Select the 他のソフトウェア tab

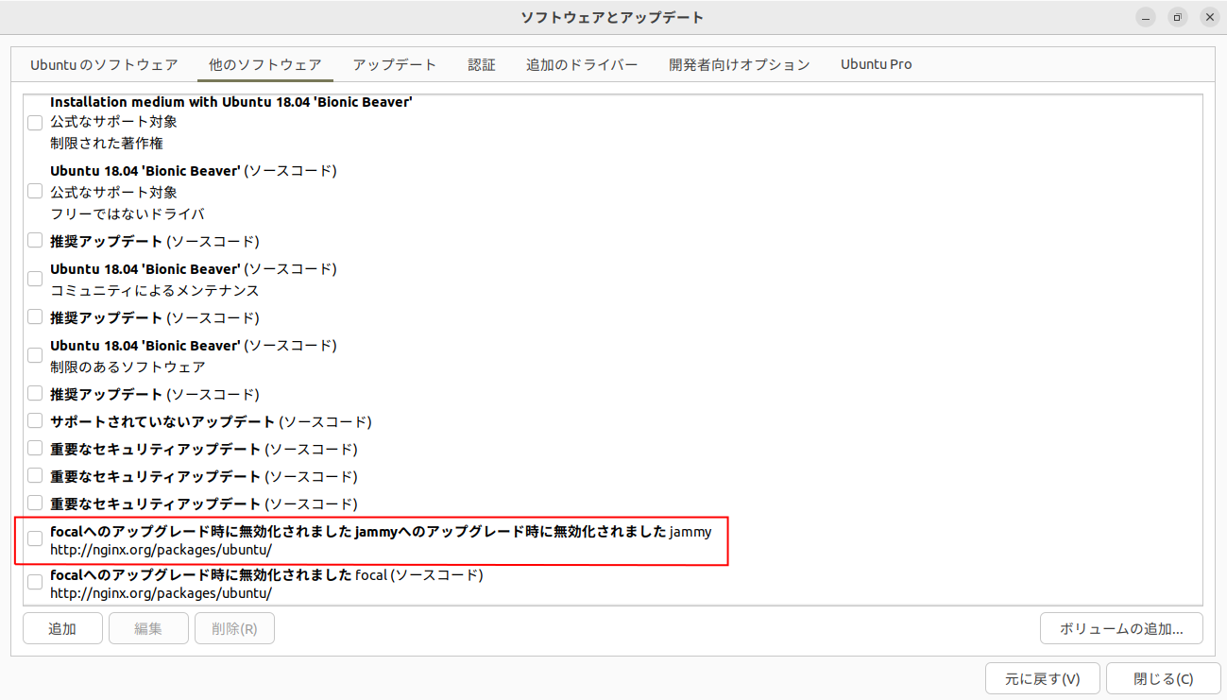pyautogui.click(x=264, y=65)
